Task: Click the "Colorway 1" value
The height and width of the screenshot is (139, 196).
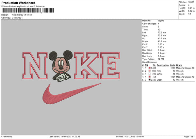Action: tap(17, 18)
